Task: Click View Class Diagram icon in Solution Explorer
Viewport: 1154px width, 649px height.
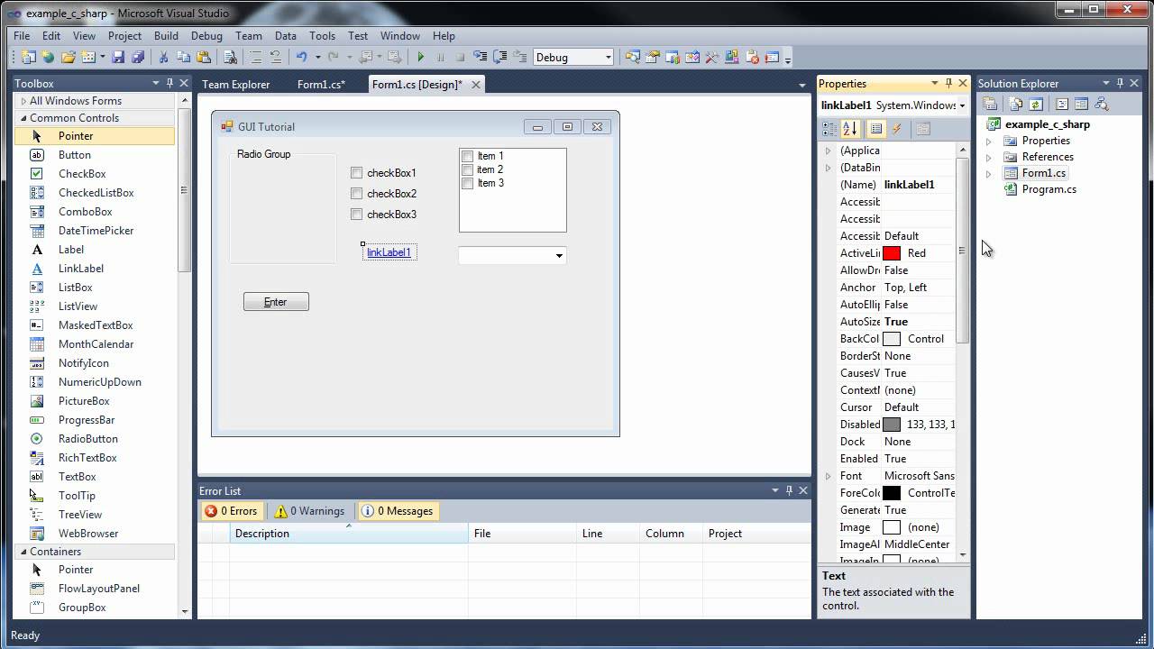Action: pyautogui.click(x=1101, y=104)
